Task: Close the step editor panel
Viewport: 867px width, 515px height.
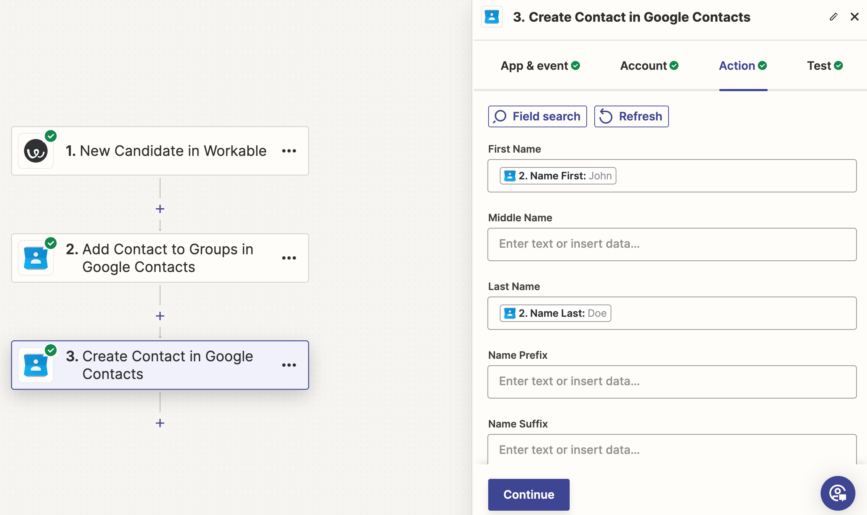Action: click(854, 17)
